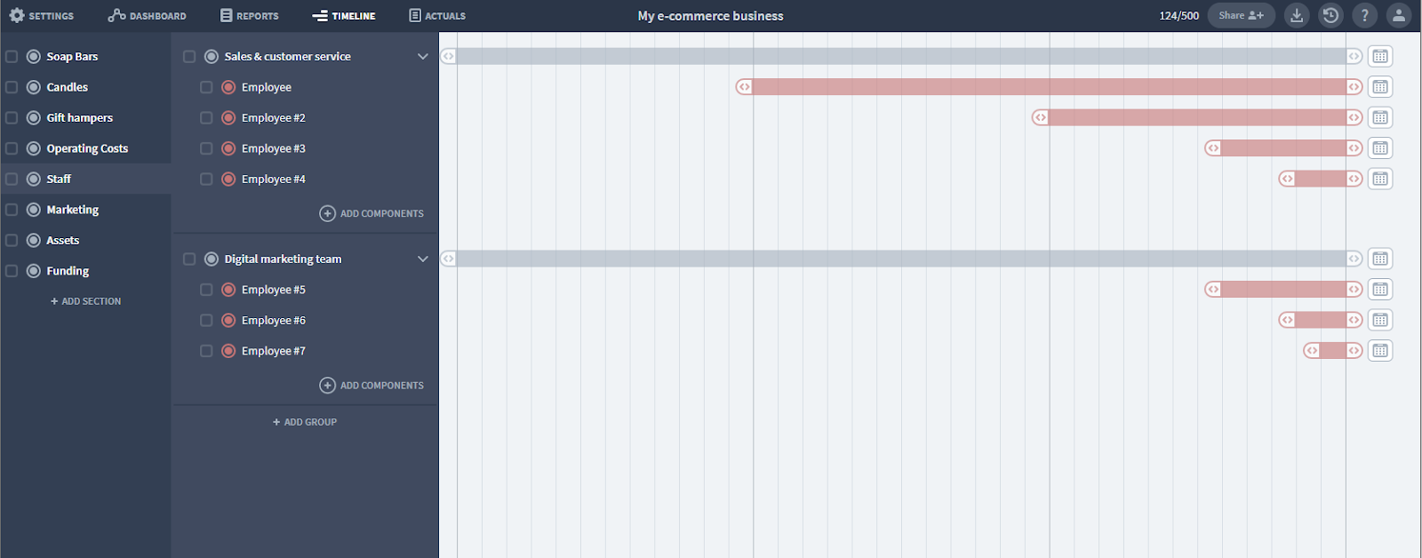Open the Actuals tab
The image size is (1422, 558).
pyautogui.click(x=437, y=15)
